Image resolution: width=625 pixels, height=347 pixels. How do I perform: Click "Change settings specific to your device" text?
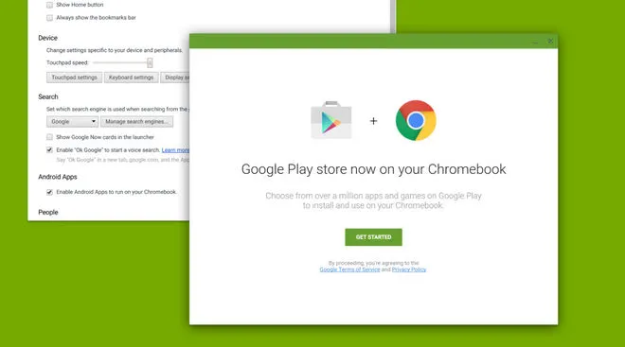[x=115, y=50]
